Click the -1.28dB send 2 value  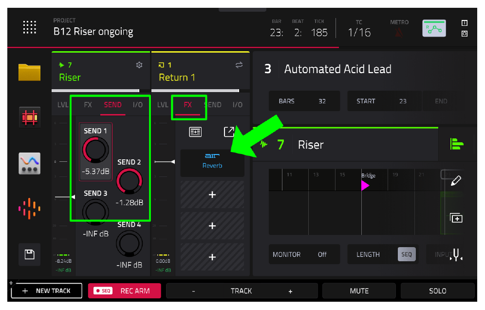coord(130,203)
